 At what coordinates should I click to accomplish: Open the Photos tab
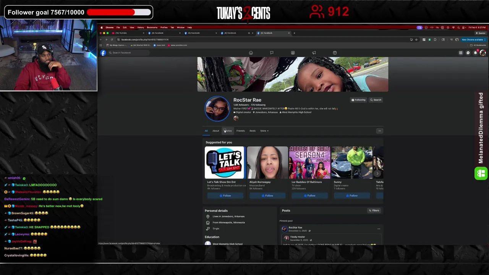(x=228, y=131)
